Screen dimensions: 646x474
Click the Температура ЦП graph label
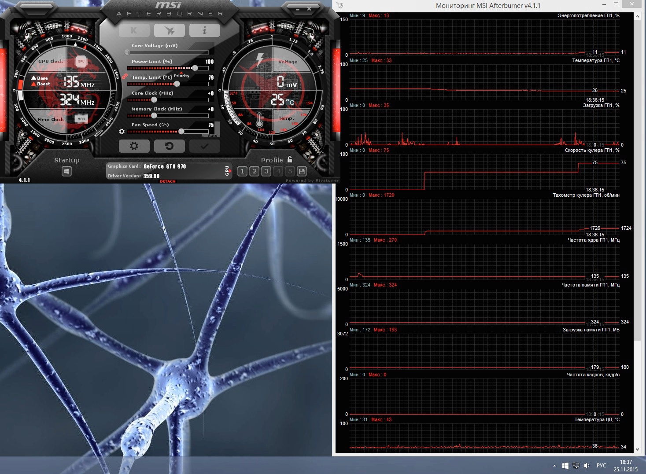[597, 419]
